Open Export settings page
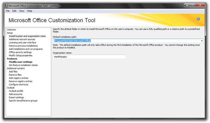Image resolution: width=210 pixels, height=123 pixels. [16, 97]
